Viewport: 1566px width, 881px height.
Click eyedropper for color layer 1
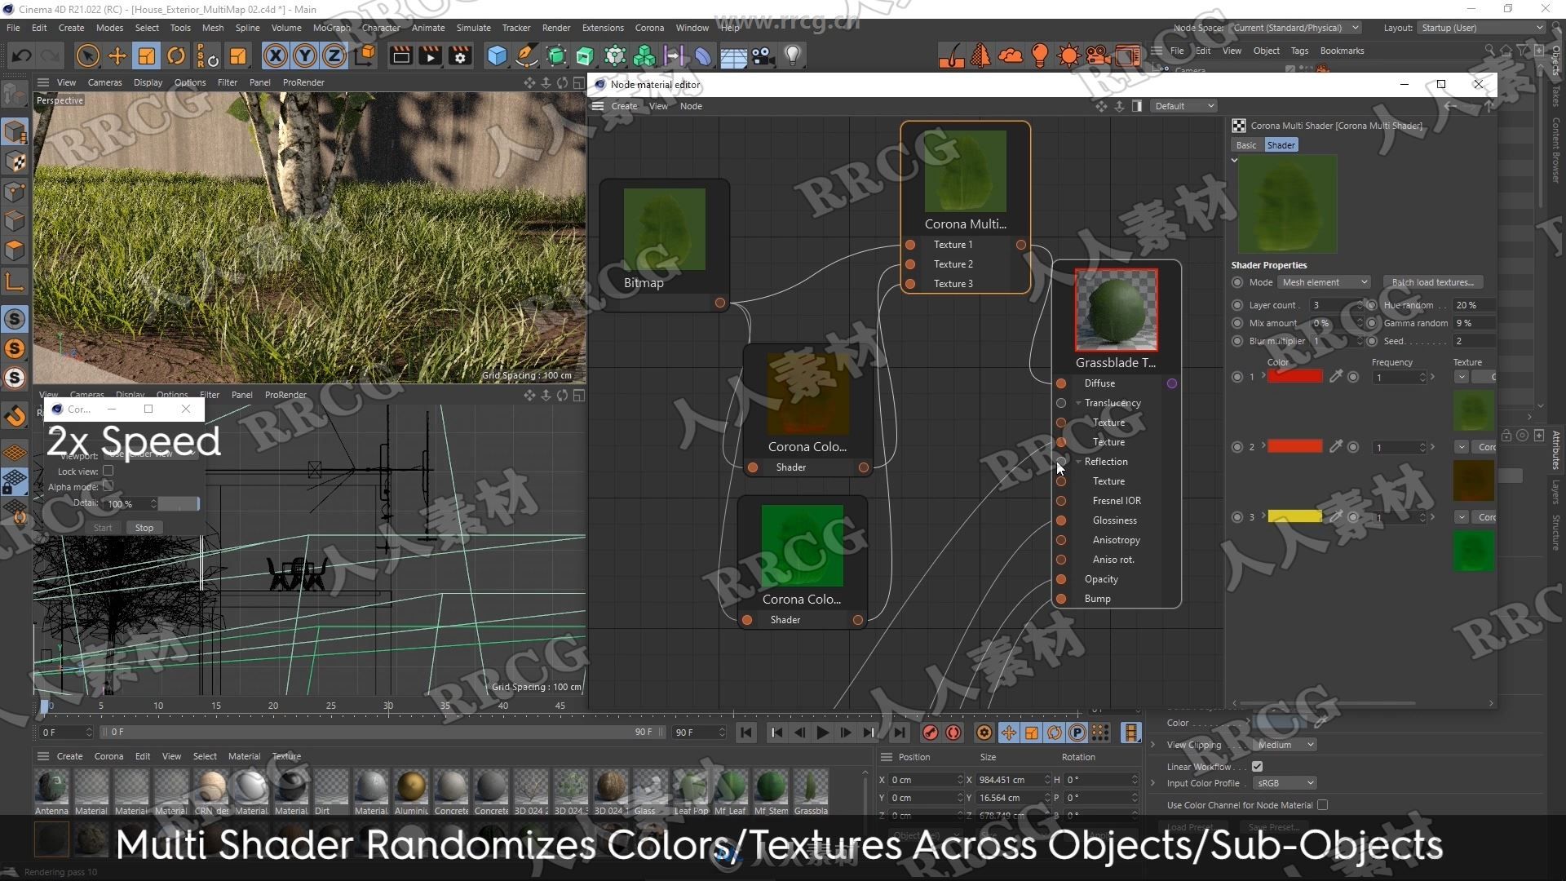pos(1336,376)
